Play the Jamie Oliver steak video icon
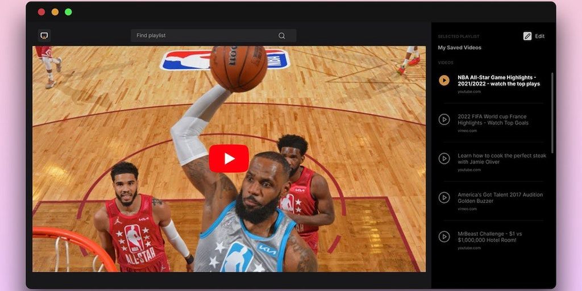 (444, 159)
